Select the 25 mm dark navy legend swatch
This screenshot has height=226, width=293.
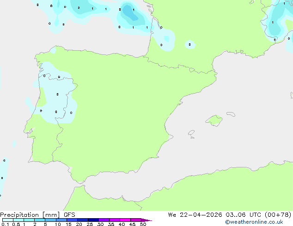pos(93,220)
